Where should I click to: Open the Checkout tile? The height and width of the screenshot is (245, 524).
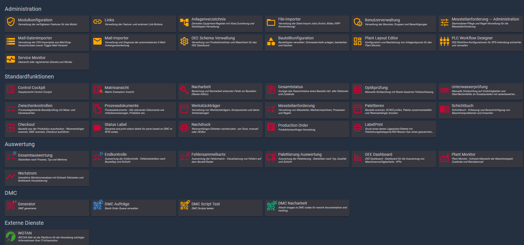click(x=47, y=129)
